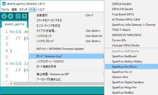Select Qduino Mini board
Viewport: 158px width, 95px height.
click(x=131, y=77)
